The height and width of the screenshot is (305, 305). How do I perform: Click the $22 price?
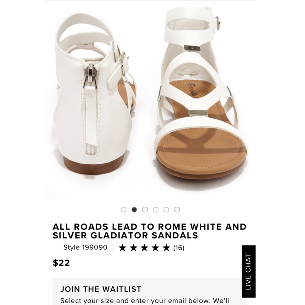(x=61, y=263)
